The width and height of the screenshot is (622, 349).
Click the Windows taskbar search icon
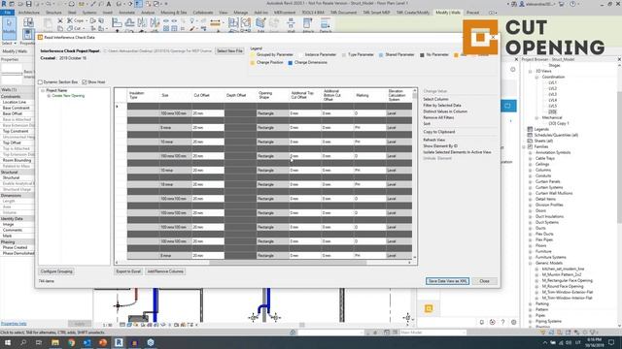coord(23,342)
